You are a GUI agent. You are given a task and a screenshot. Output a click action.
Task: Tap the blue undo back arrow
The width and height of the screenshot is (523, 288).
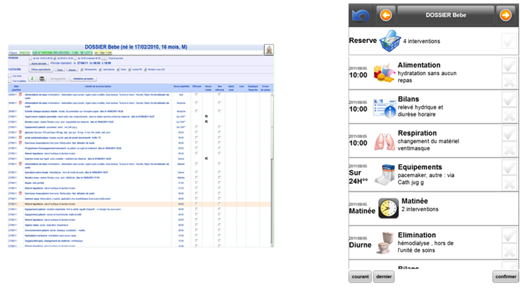coord(360,15)
